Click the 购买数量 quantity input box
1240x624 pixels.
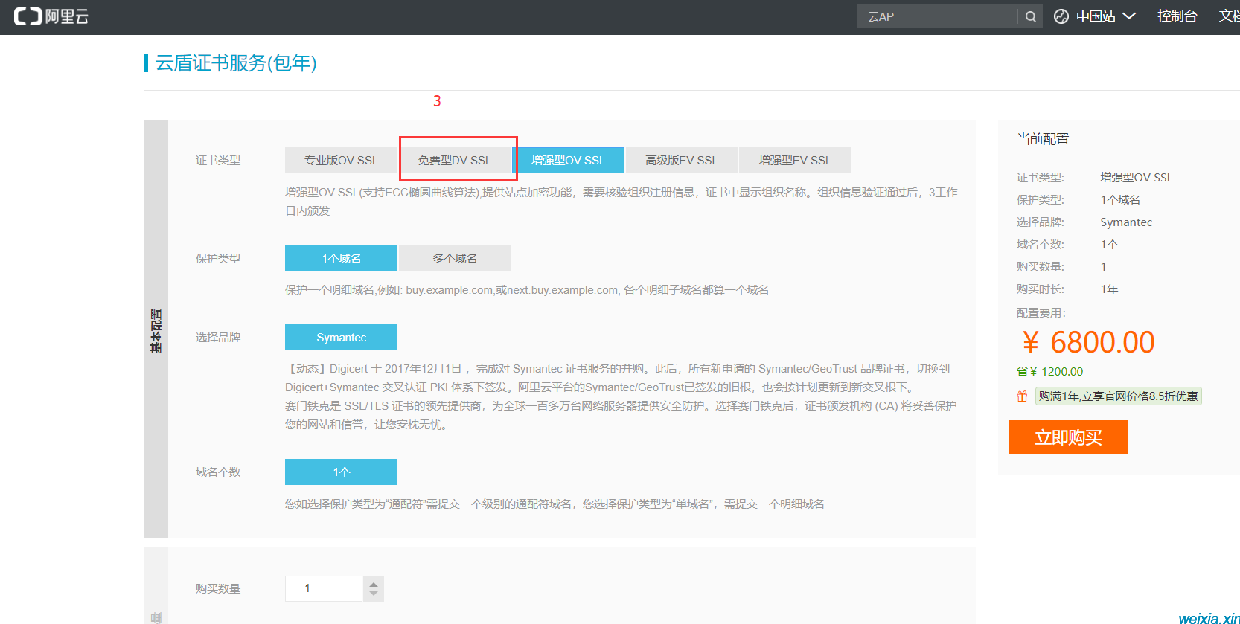(x=324, y=588)
